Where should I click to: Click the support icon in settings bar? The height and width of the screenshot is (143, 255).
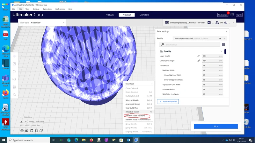point(217,23)
